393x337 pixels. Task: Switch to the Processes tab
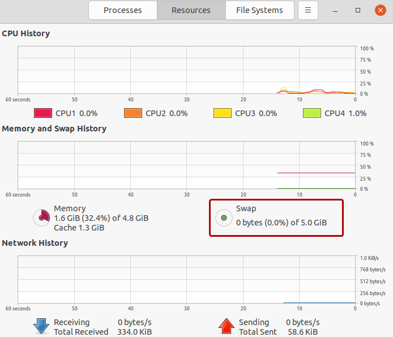tap(123, 10)
